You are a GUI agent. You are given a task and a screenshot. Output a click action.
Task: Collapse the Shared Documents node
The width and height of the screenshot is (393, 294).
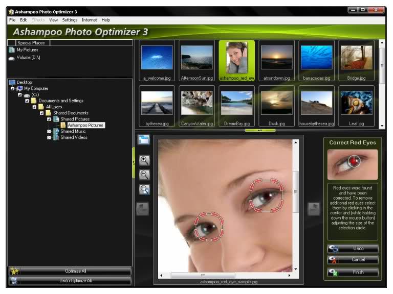[41, 113]
